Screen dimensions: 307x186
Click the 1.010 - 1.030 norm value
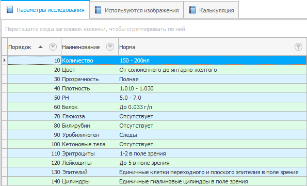coord(136,88)
